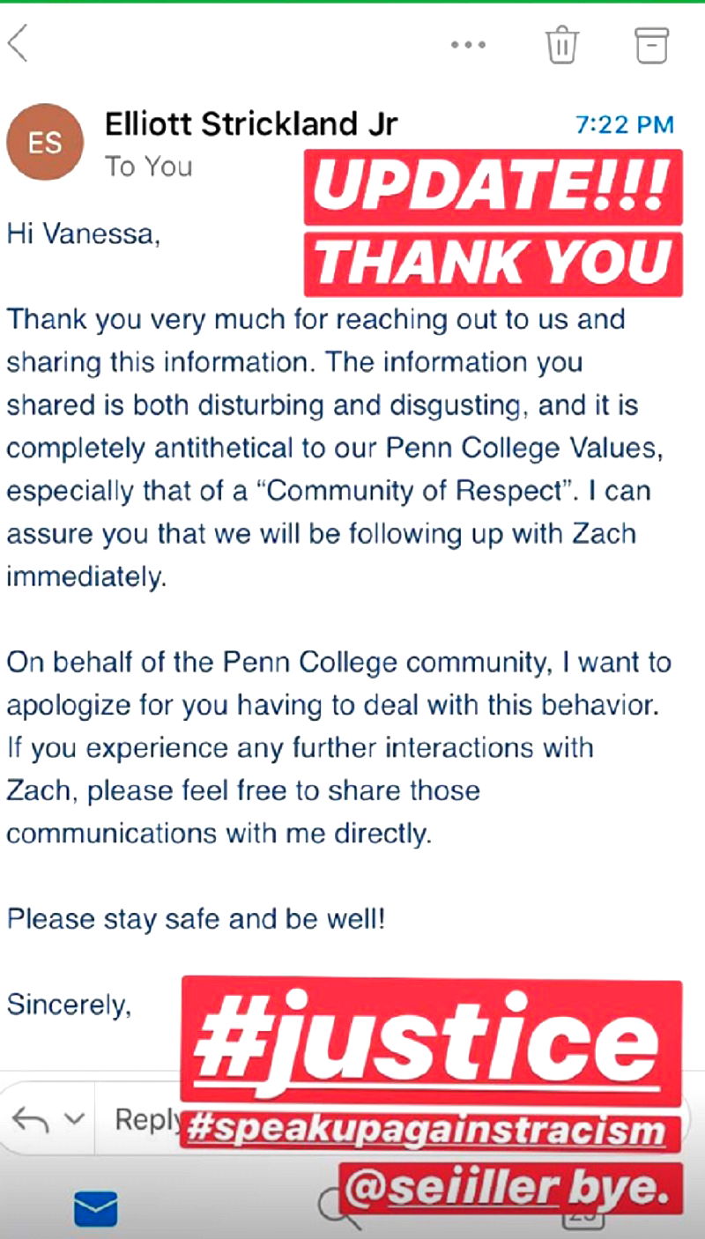Viewport: 705px width, 1239px height.
Task: Tap the THANK YOU sticker
Action: tap(493, 263)
